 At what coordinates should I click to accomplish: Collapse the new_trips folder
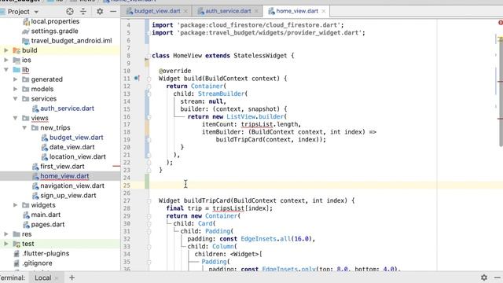[x=24, y=127]
